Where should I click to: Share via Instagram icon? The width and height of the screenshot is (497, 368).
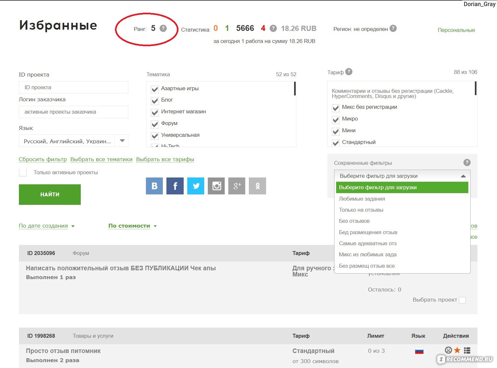216,186
